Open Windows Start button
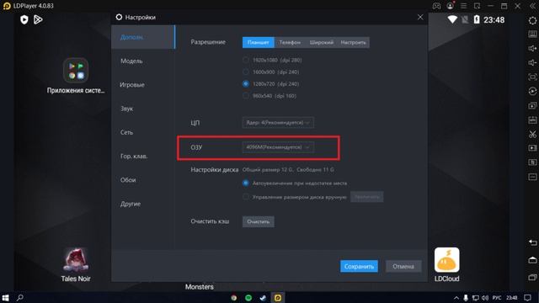 point(6,297)
